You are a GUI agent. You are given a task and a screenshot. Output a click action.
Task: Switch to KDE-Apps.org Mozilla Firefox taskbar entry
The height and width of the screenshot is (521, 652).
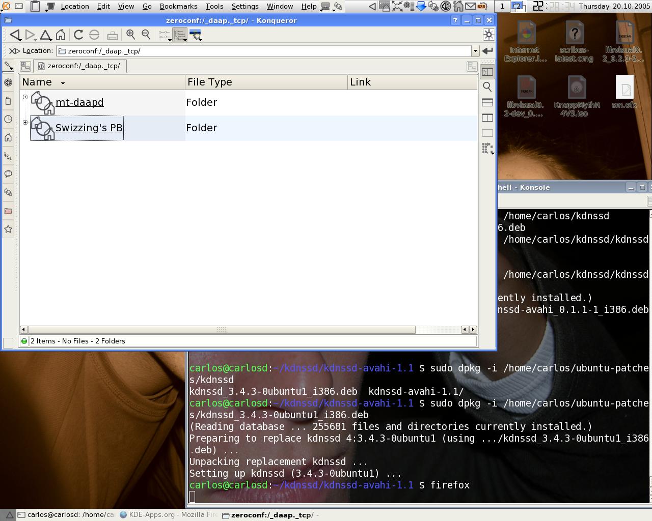click(x=168, y=514)
